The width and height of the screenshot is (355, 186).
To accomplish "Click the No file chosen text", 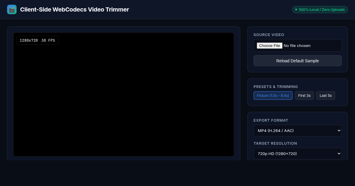I will pos(297,45).
